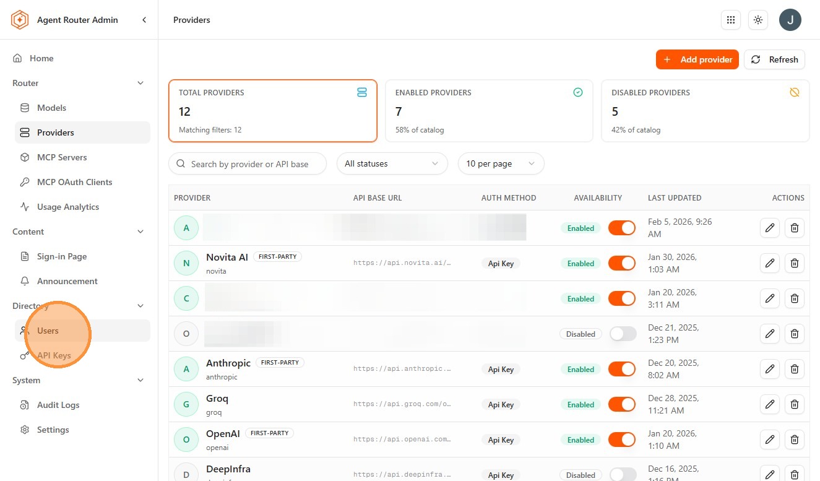
Task: Disable the Novita AI availability toggle
Action: click(x=622, y=263)
